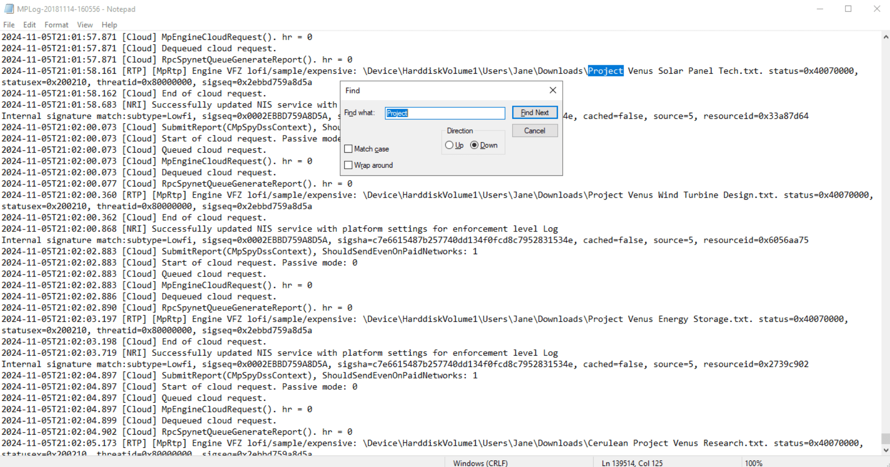The height and width of the screenshot is (467, 890).
Task: Open the Format menu
Action: pyautogui.click(x=56, y=25)
